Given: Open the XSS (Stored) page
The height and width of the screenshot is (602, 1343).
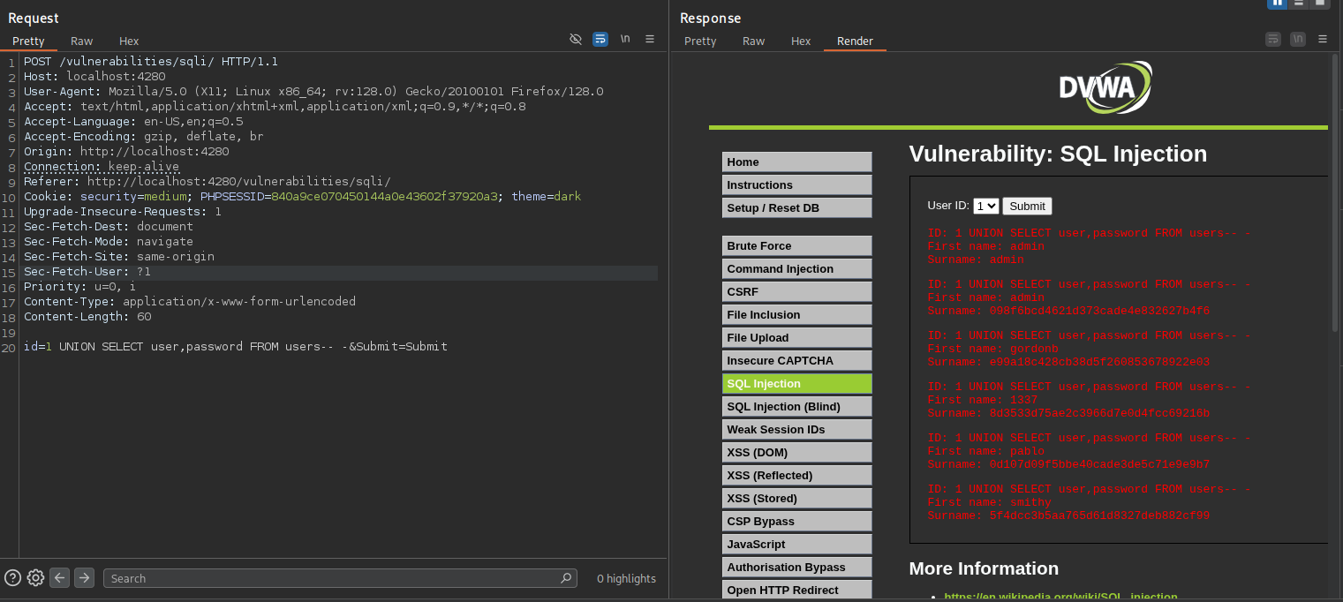Looking at the screenshot, I should [x=797, y=499].
